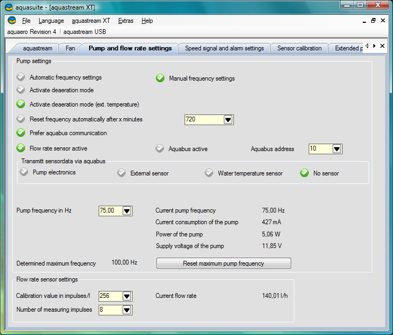Open the Help menu
Viewport: 393px width, 335px height.
(x=147, y=21)
